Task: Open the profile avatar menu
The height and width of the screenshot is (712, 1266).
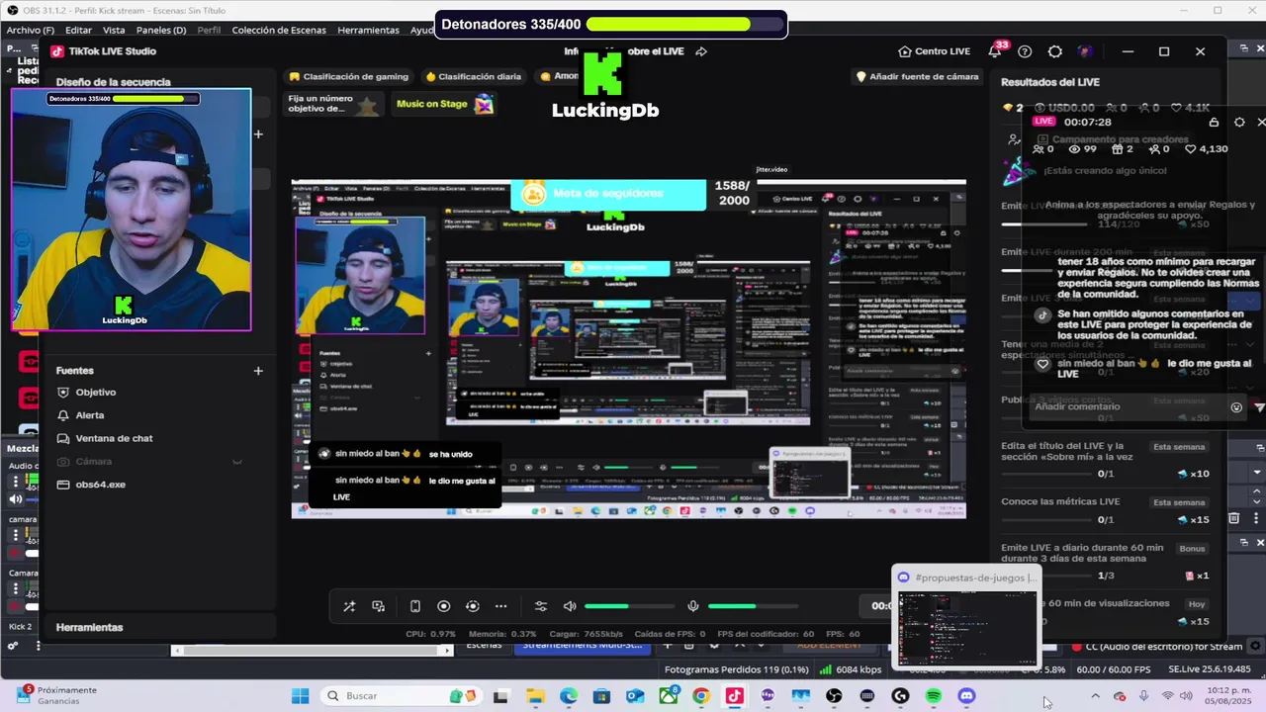Action: click(1085, 51)
